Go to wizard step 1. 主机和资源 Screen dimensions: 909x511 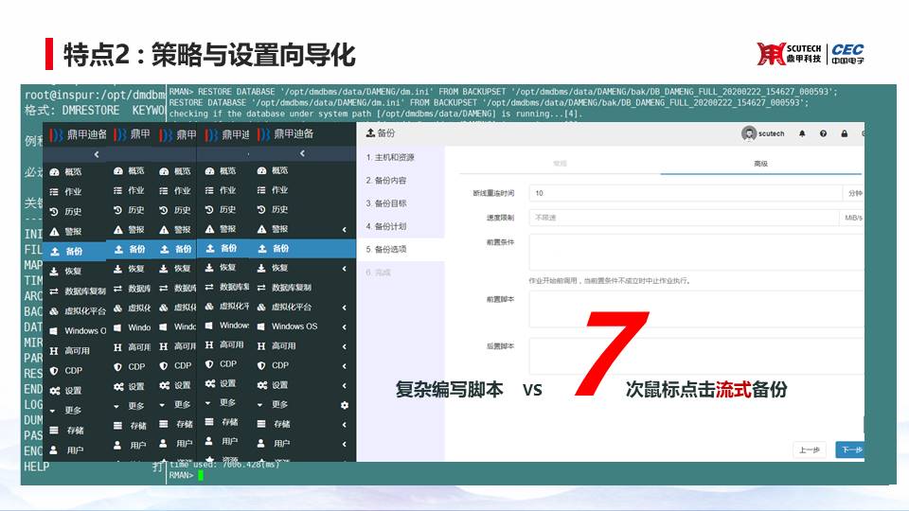(x=401, y=157)
